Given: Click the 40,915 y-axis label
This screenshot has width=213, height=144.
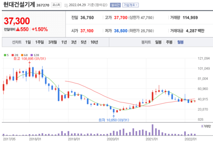Looking at the screenshot, I should coord(203,99).
